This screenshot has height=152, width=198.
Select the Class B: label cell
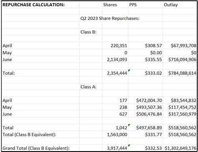point(89,32)
